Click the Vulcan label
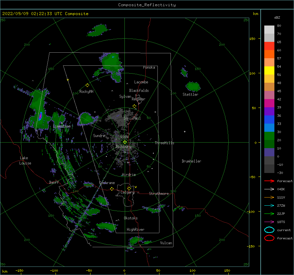Viewport: 294px width, 275px height. 166,243
